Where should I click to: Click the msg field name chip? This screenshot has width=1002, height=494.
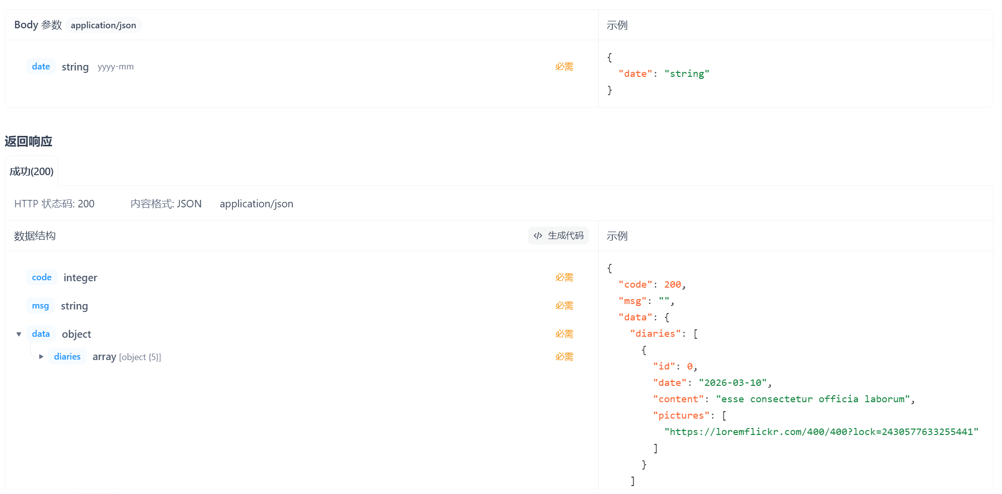40,306
